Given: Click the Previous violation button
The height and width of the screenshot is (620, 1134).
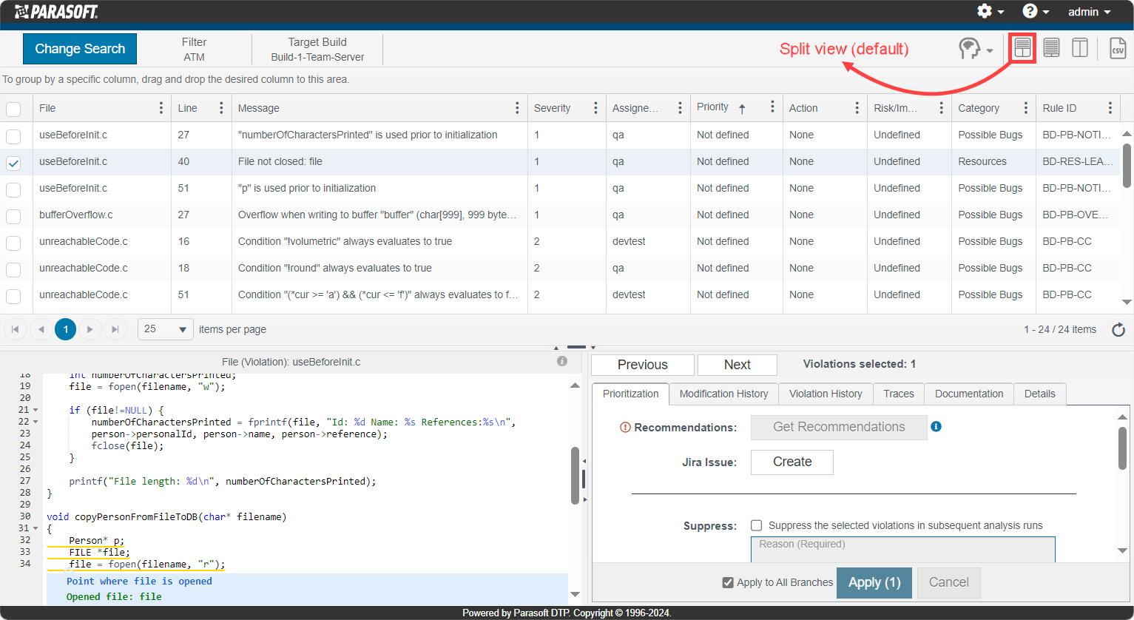Looking at the screenshot, I should pyautogui.click(x=643, y=365).
